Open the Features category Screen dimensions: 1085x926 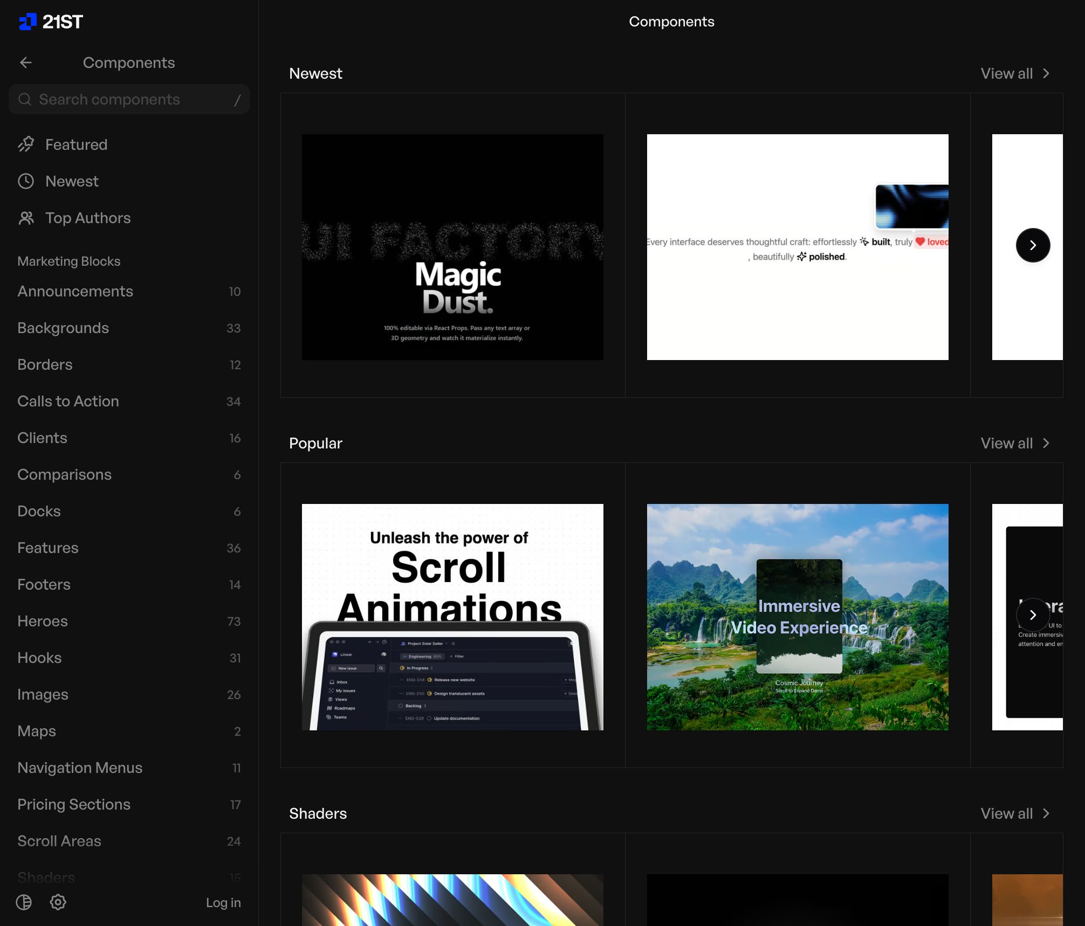(x=129, y=548)
